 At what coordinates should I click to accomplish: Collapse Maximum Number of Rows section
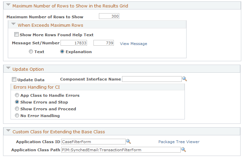coord(8,5)
